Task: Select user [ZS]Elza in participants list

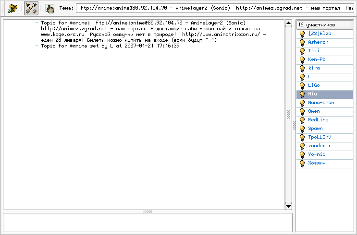Action: [x=320, y=34]
